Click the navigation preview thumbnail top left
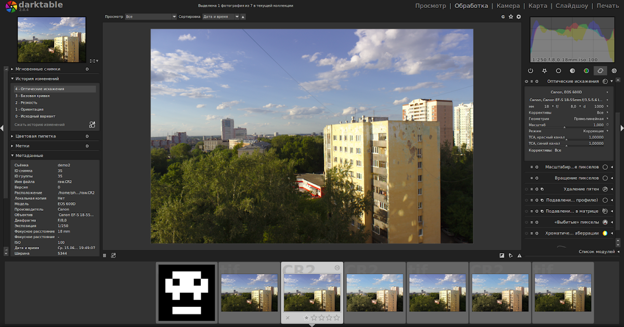The width and height of the screenshot is (624, 327). click(x=51, y=39)
